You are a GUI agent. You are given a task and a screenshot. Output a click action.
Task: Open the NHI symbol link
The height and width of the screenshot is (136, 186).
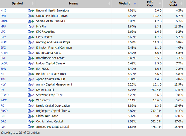point(3,10)
